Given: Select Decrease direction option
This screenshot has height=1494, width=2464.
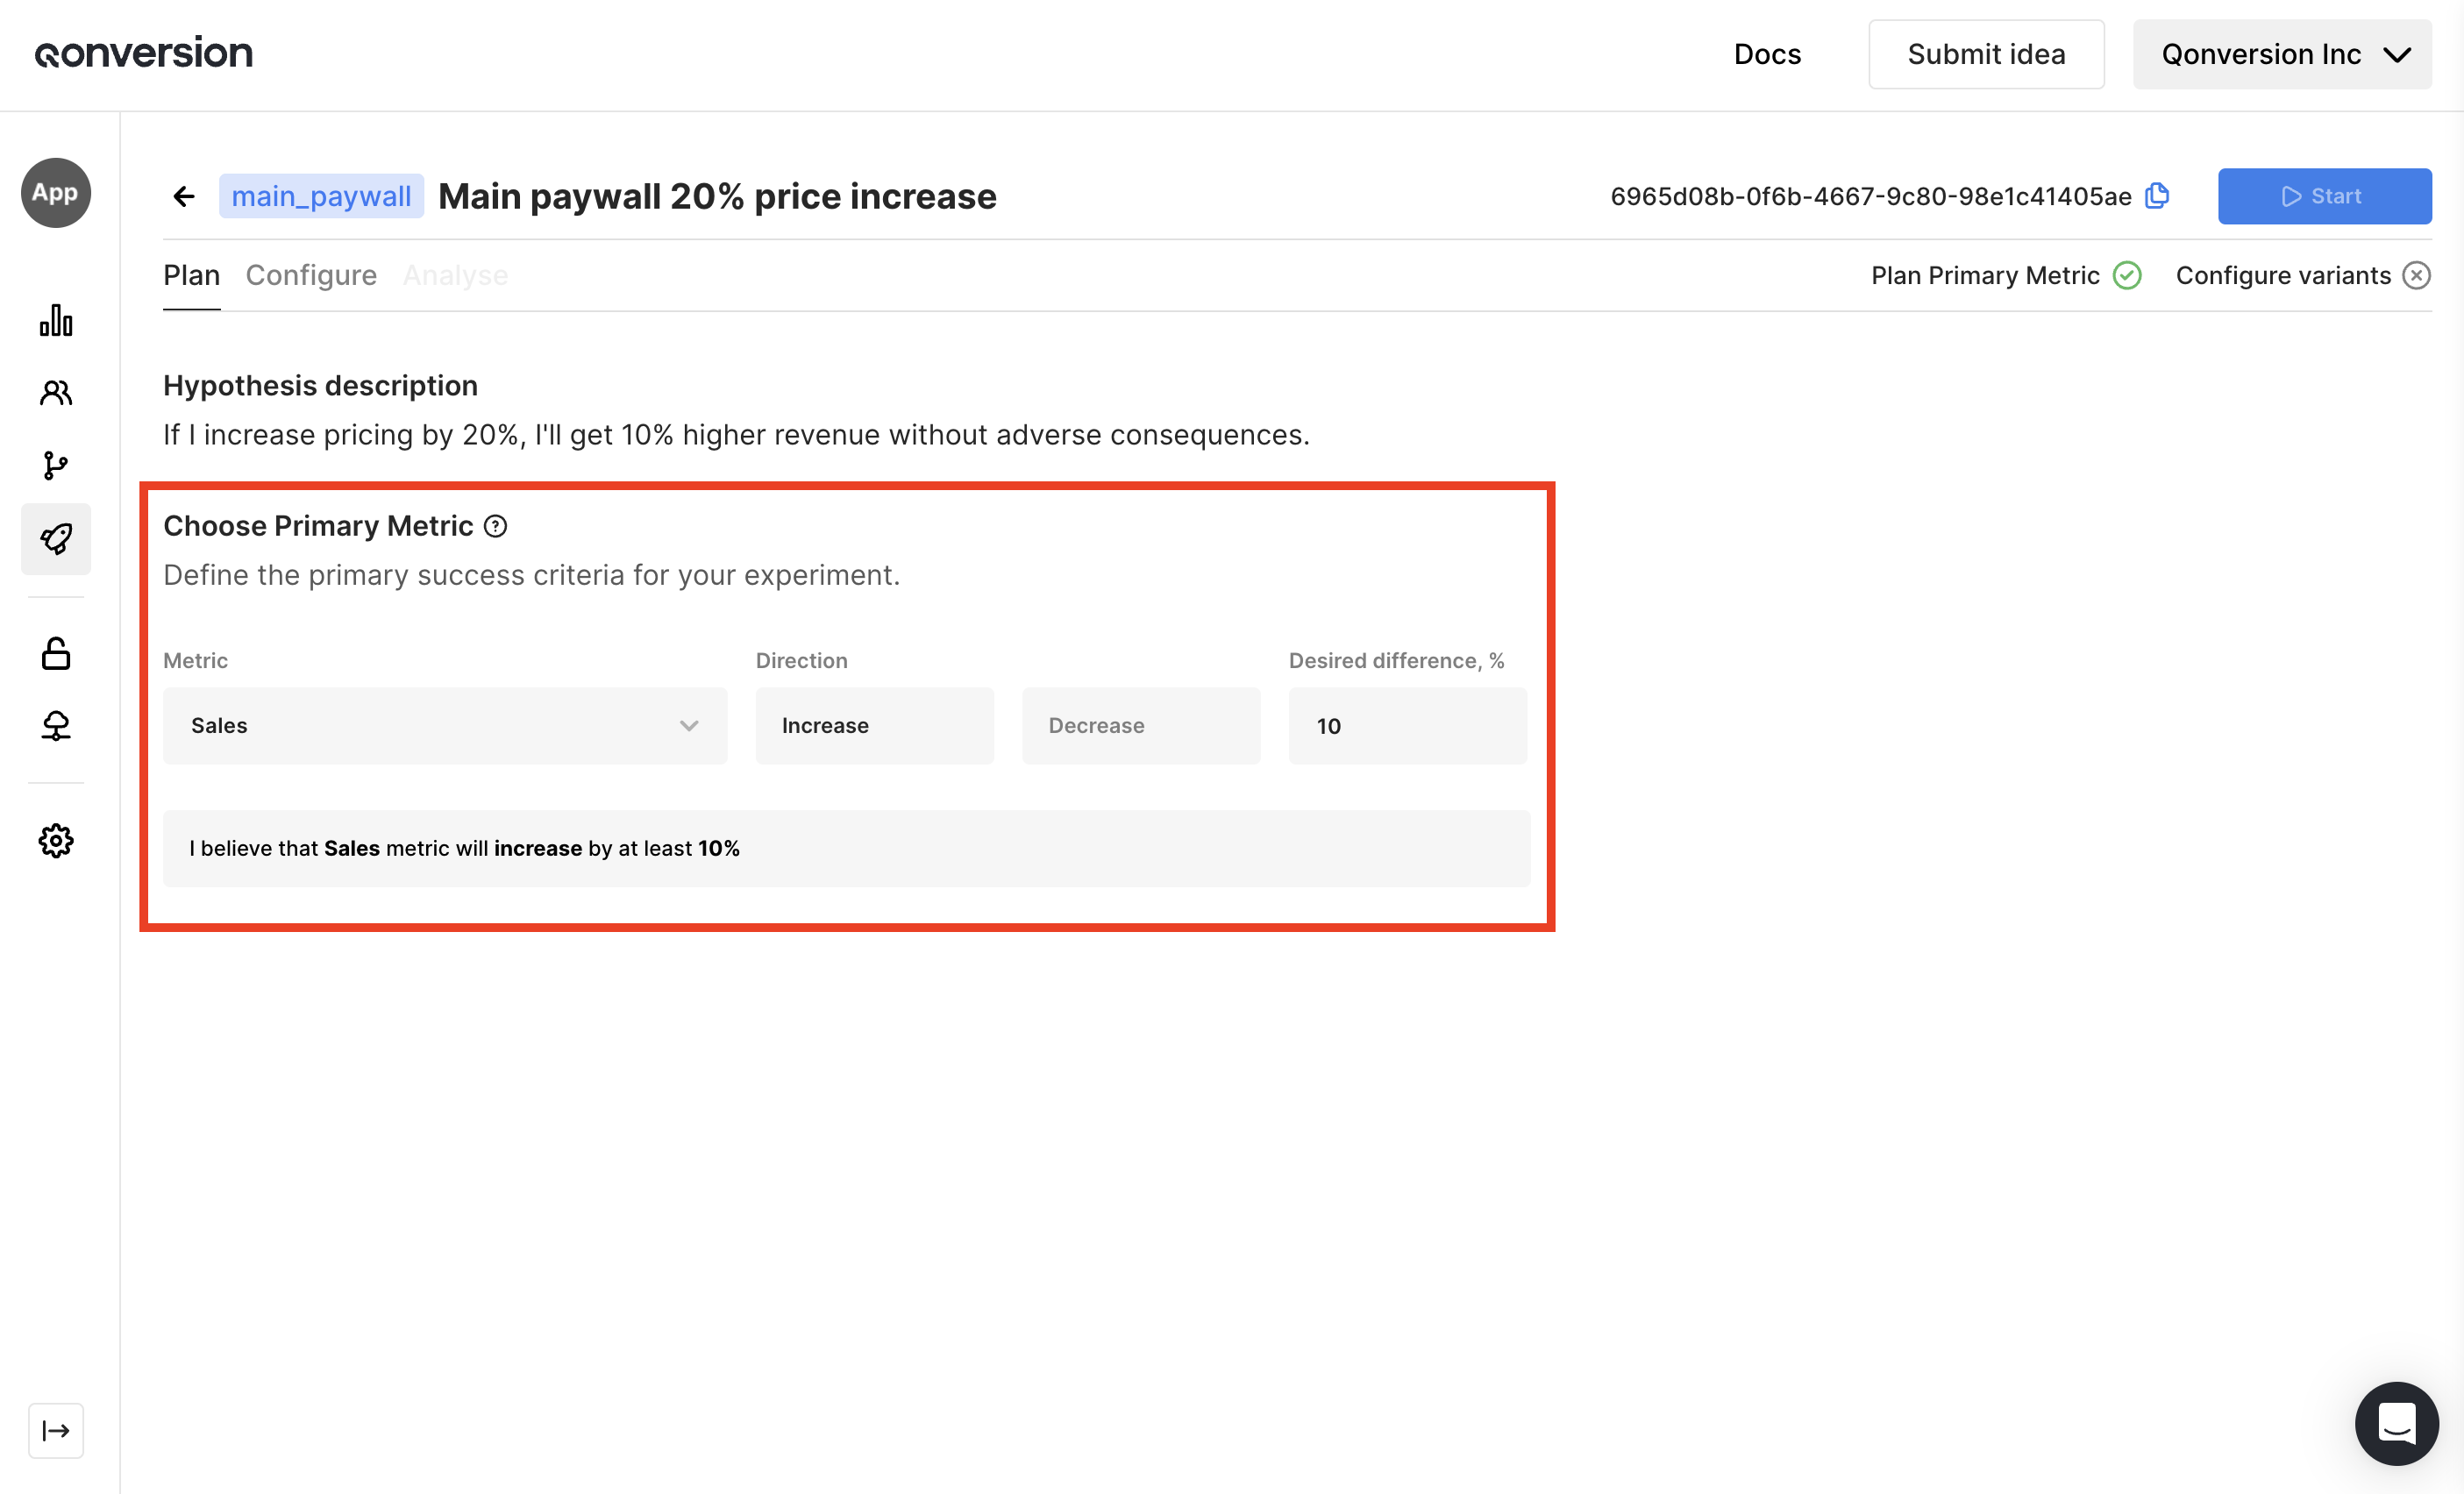Looking at the screenshot, I should (1140, 726).
